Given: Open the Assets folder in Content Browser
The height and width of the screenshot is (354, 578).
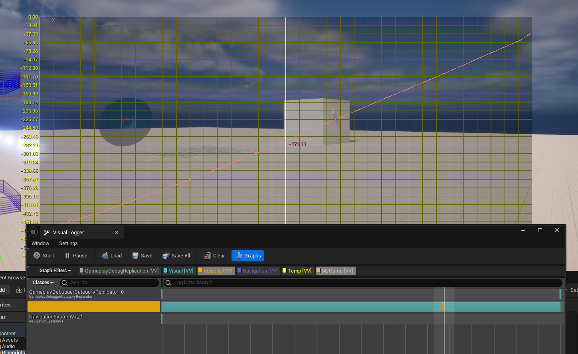Looking at the screenshot, I should pos(10,340).
